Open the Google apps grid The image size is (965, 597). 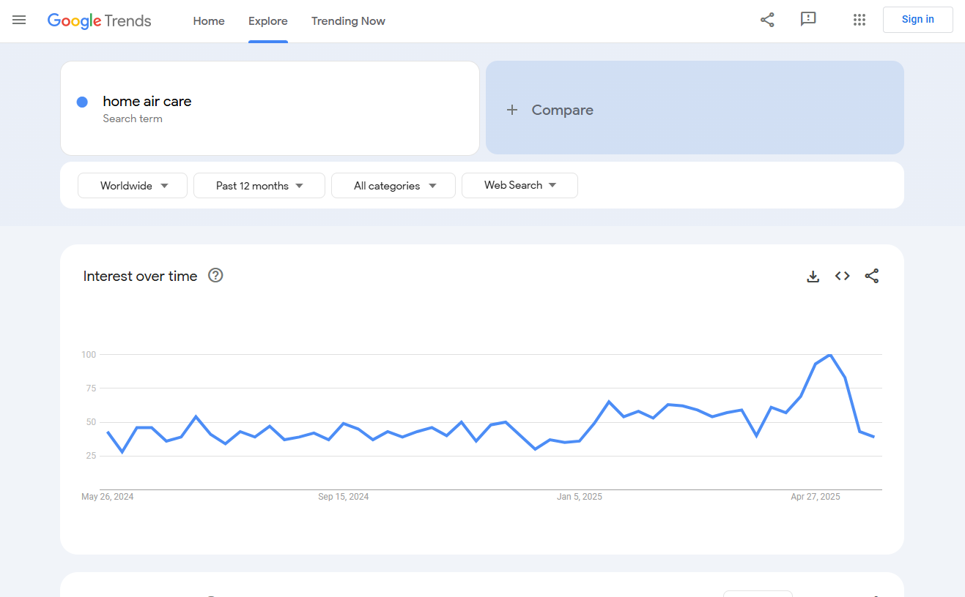(859, 20)
